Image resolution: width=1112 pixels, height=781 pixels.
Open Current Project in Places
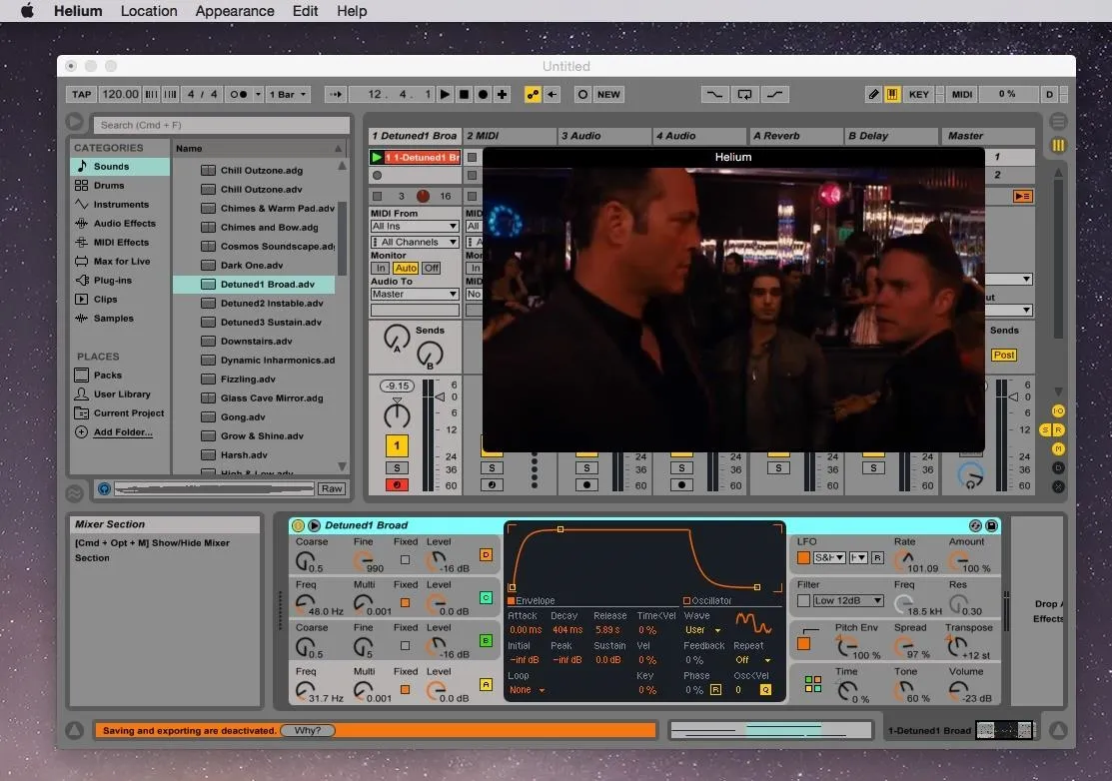[x=120, y=413]
